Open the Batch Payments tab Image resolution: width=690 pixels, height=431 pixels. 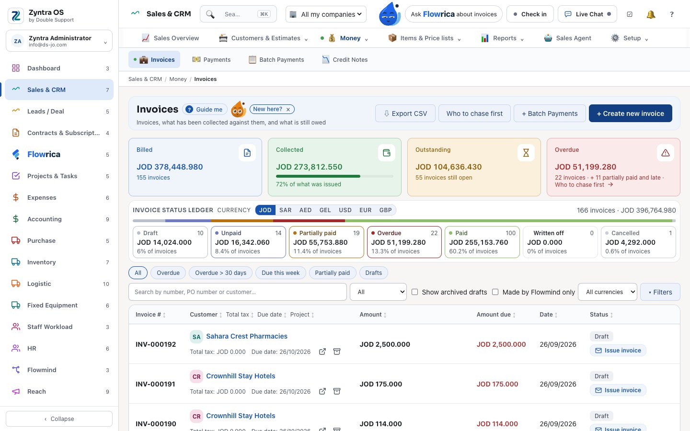coord(276,60)
